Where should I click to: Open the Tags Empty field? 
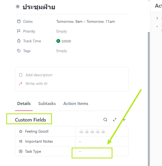pyautogui.click(x=62, y=51)
